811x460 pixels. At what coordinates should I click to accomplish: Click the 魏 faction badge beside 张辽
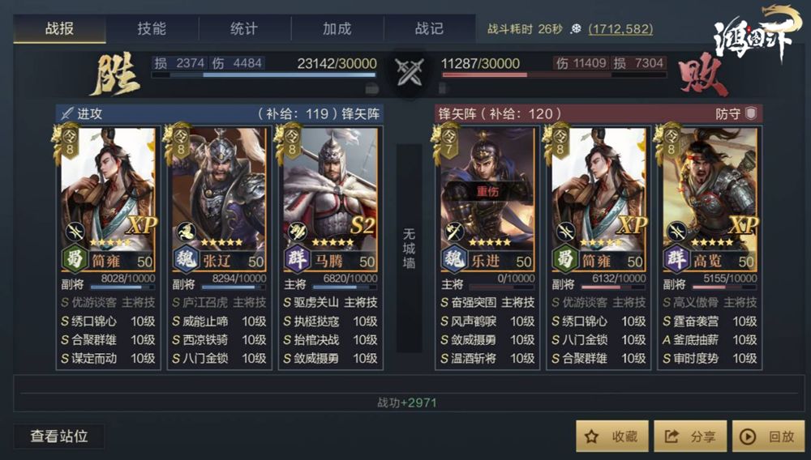[186, 259]
